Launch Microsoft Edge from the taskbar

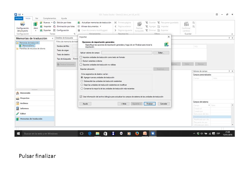90,133
